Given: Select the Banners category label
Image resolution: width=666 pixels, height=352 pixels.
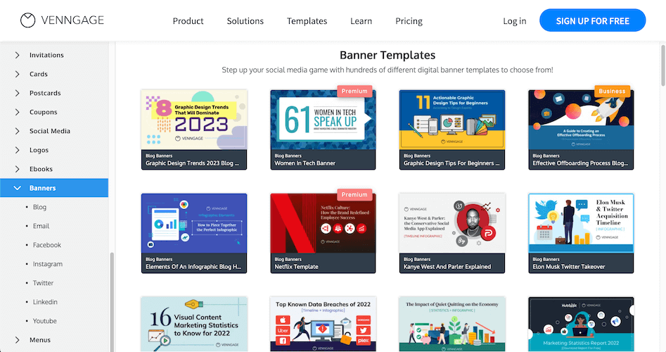Looking at the screenshot, I should 42,188.
